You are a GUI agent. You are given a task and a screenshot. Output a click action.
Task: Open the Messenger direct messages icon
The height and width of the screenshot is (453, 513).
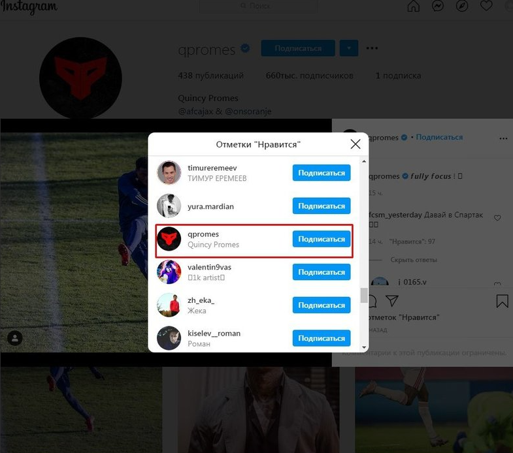(437, 6)
